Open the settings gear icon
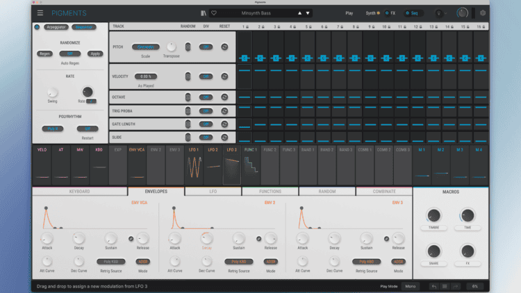Viewport: 521px width, 293px height. [x=483, y=13]
